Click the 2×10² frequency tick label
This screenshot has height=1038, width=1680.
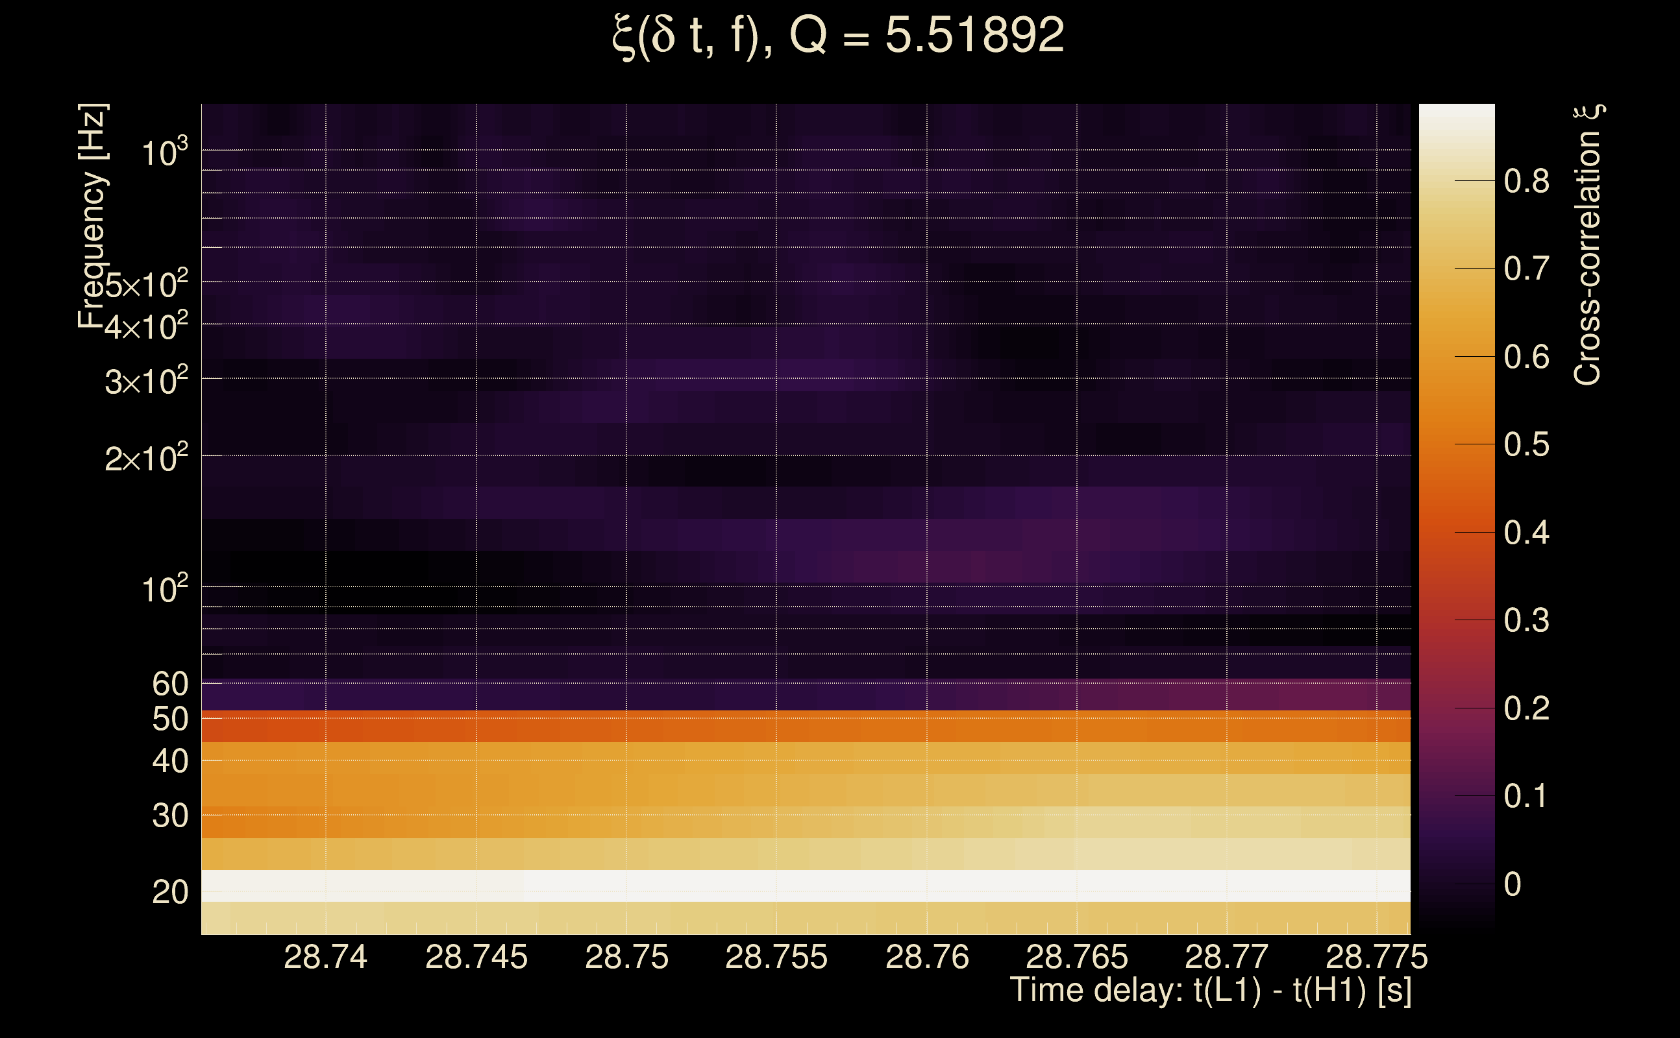coord(146,458)
